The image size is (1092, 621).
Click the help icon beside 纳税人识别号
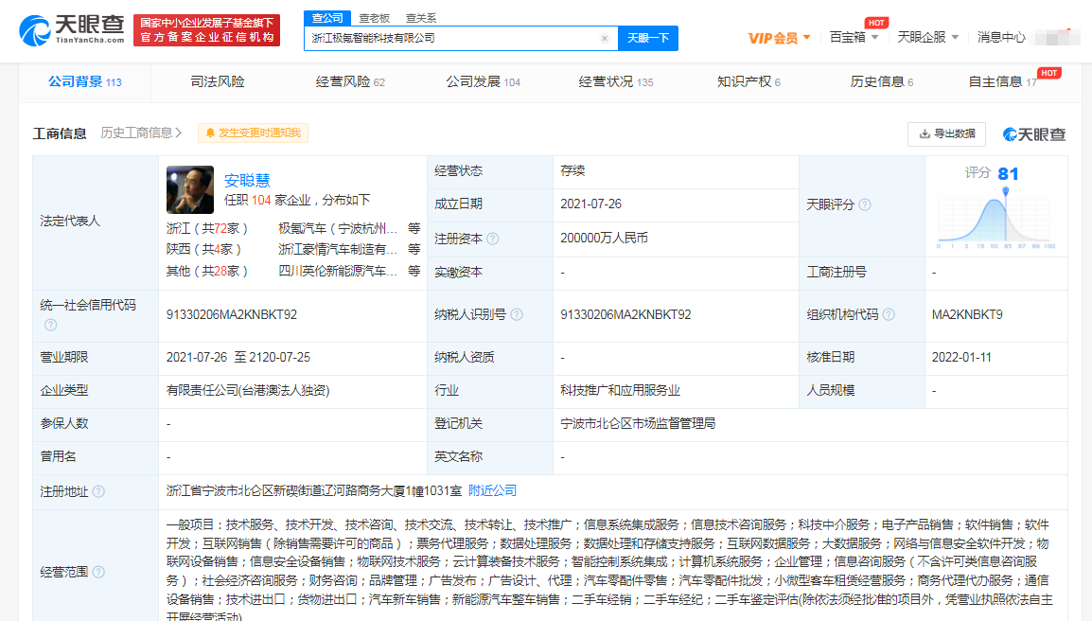[516, 314]
